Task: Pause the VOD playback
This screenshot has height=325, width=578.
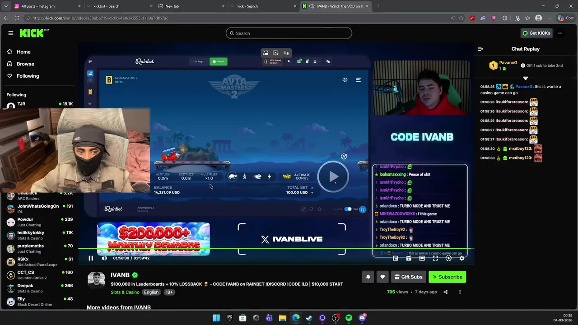Action: [91, 258]
